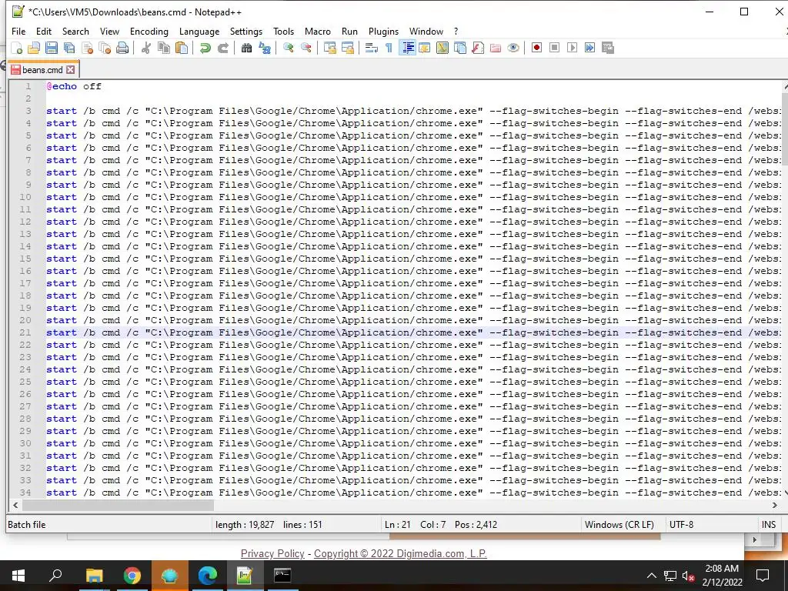Open the Document List toolbar icon
The width and height of the screenshot is (788, 591).
pos(460,48)
